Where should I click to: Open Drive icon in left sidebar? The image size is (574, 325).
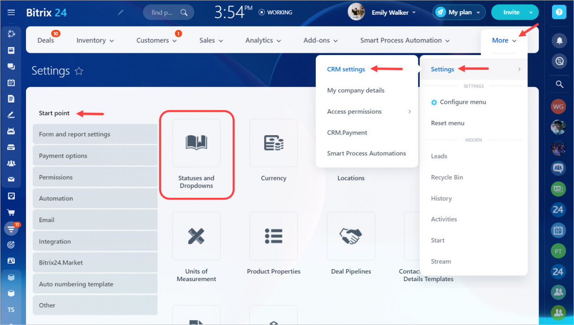point(11,147)
